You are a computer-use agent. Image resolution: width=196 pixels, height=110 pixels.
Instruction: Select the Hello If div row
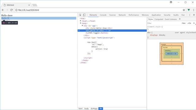click(x=112, y=31)
